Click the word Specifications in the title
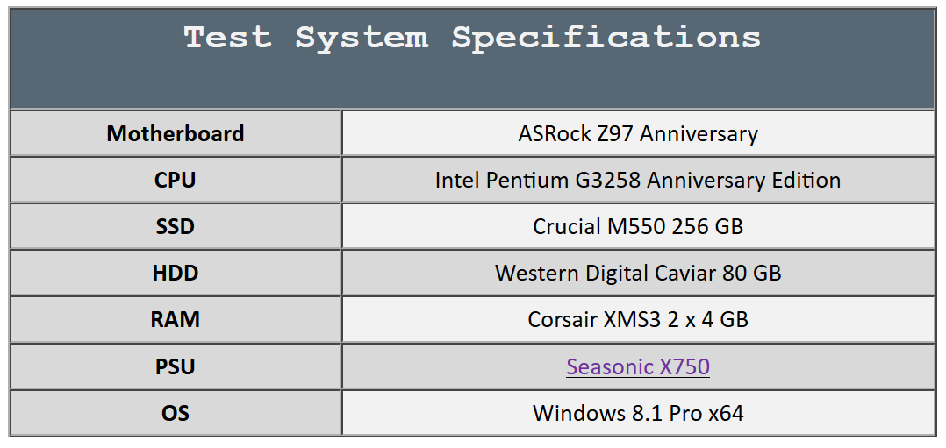This screenshot has width=946, height=448. [606, 38]
